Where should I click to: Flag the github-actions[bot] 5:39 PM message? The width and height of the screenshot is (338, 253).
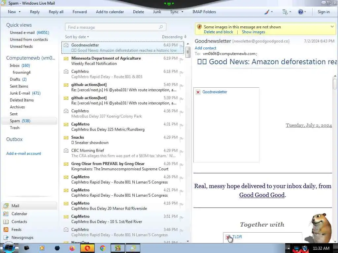181,99
